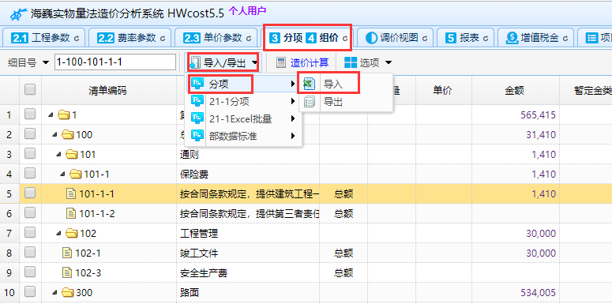Check the box for row 1
612x304 pixels.
[30, 114]
